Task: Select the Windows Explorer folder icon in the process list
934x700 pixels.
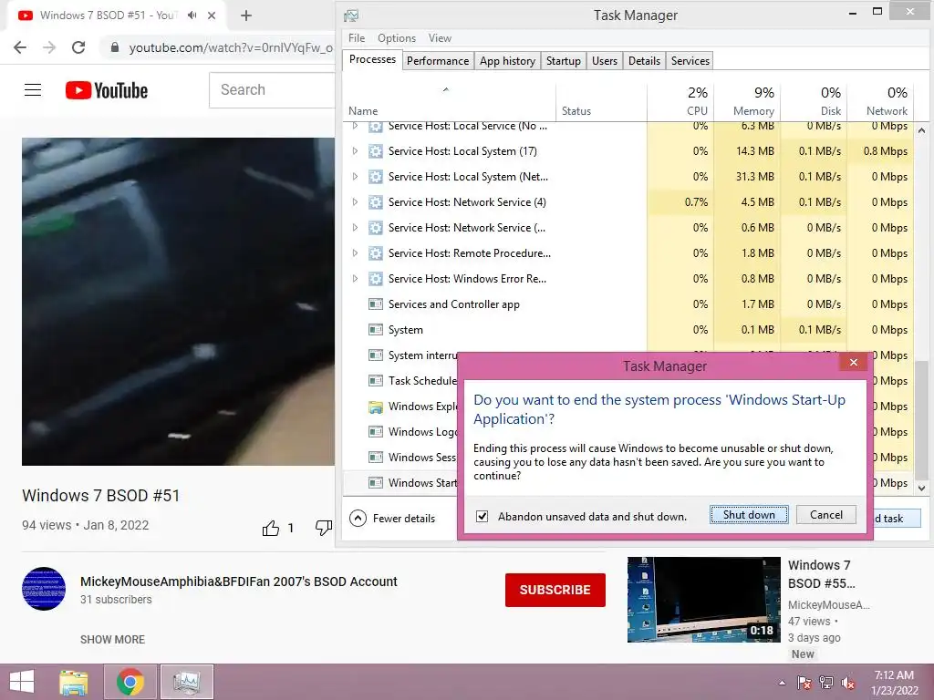Action: point(375,407)
